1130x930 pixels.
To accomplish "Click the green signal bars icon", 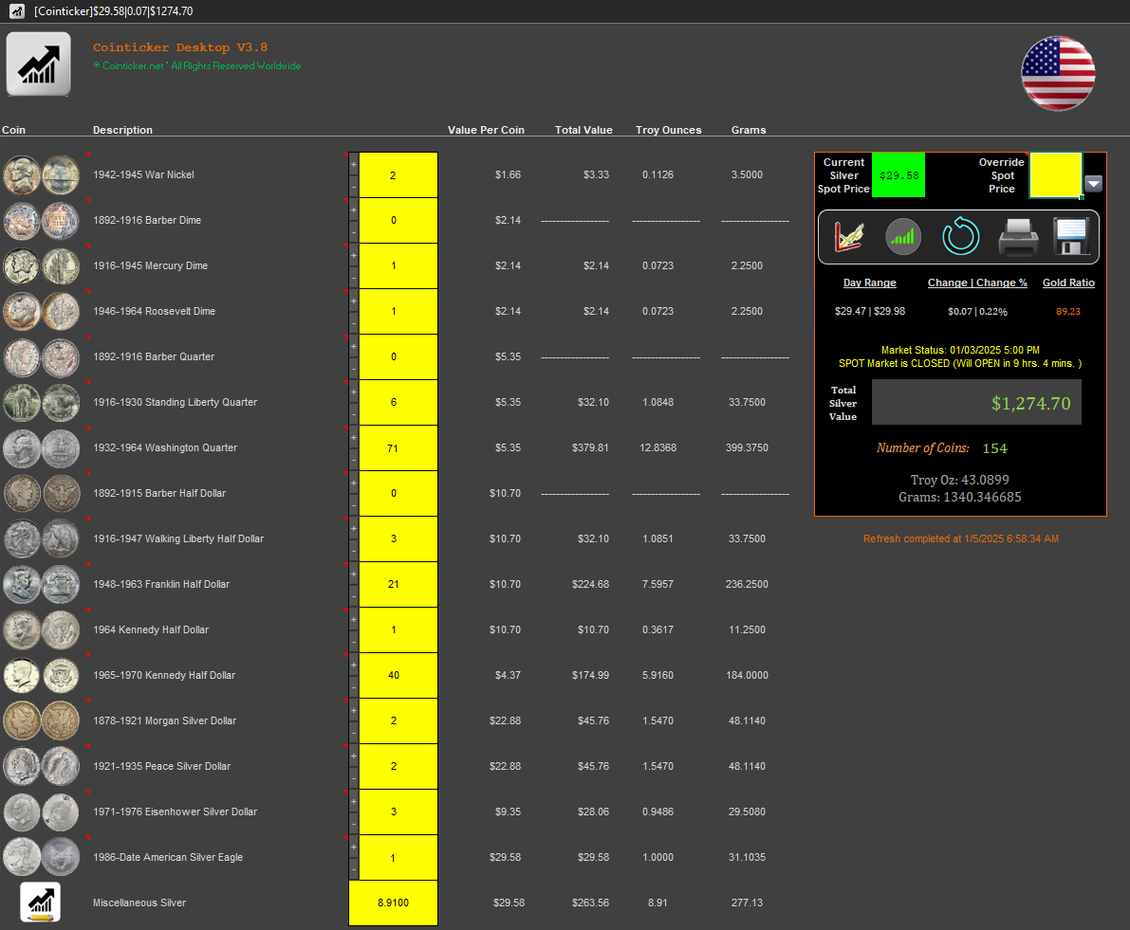I will (903, 237).
